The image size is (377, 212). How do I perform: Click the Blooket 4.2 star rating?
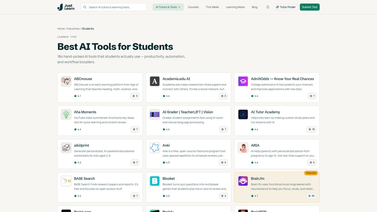[166, 196]
